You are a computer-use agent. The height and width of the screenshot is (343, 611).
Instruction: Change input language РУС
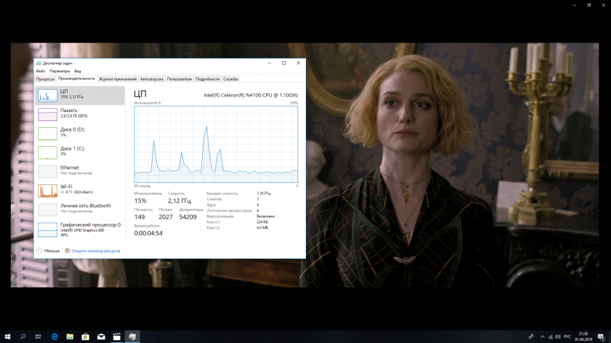567,337
